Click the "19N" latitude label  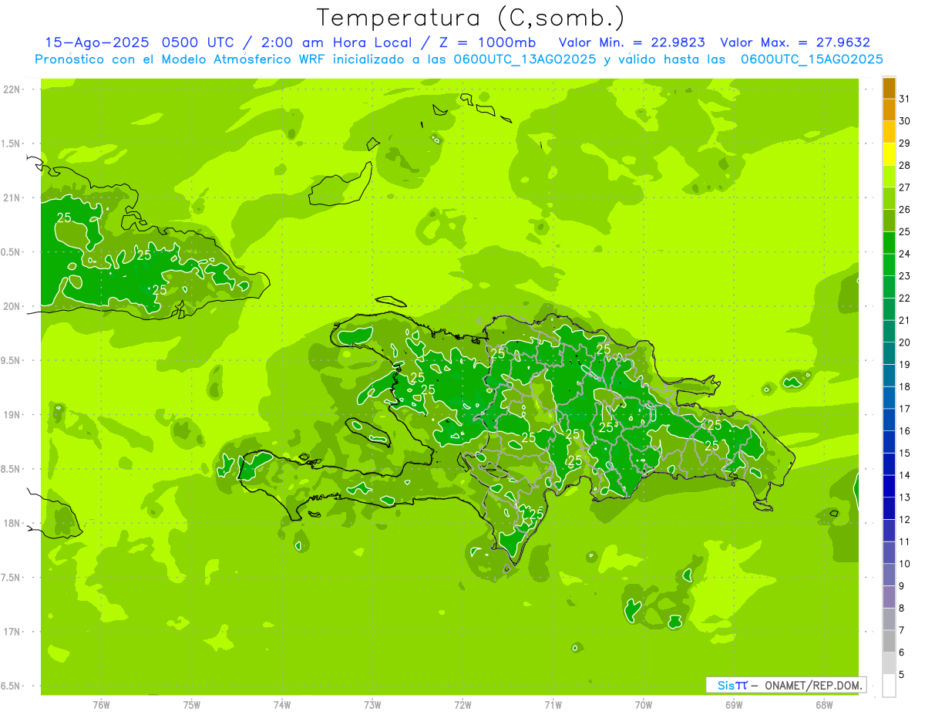12,415
